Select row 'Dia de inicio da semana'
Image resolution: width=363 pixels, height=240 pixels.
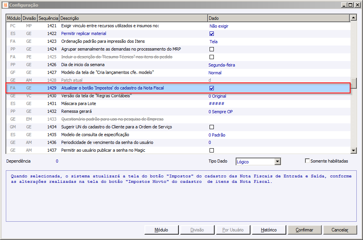[83, 65]
